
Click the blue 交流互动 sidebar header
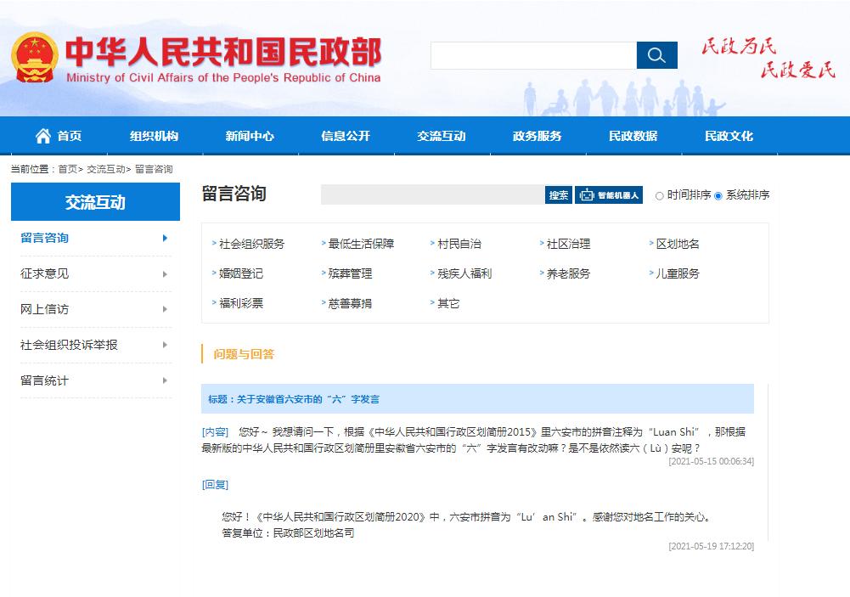95,201
